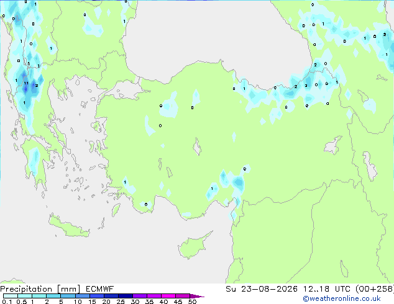Click Lake Urmia in Iran
This screenshot has width=394, height=304.
(x=370, y=166)
